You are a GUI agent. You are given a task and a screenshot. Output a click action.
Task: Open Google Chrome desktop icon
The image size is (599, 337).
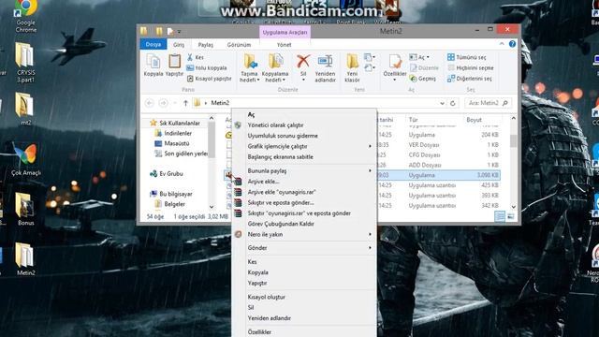[25, 16]
